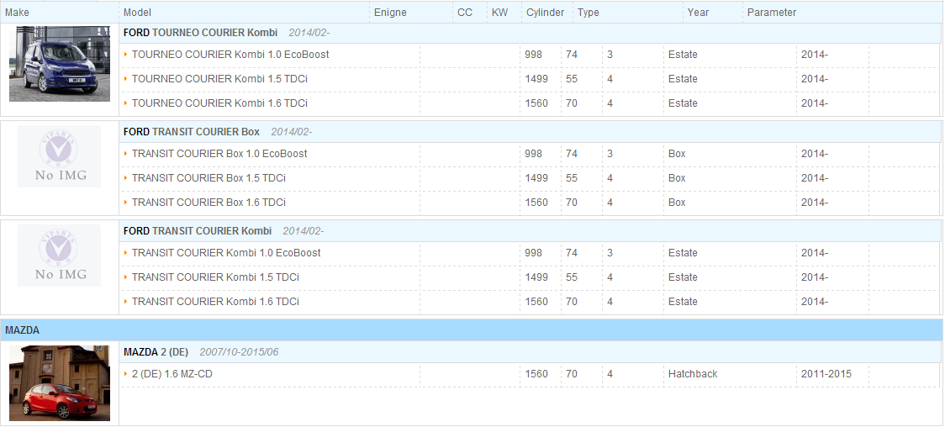Viewport: 945px width, 427px height.
Task: Click the Make column header
Action: tap(17, 13)
